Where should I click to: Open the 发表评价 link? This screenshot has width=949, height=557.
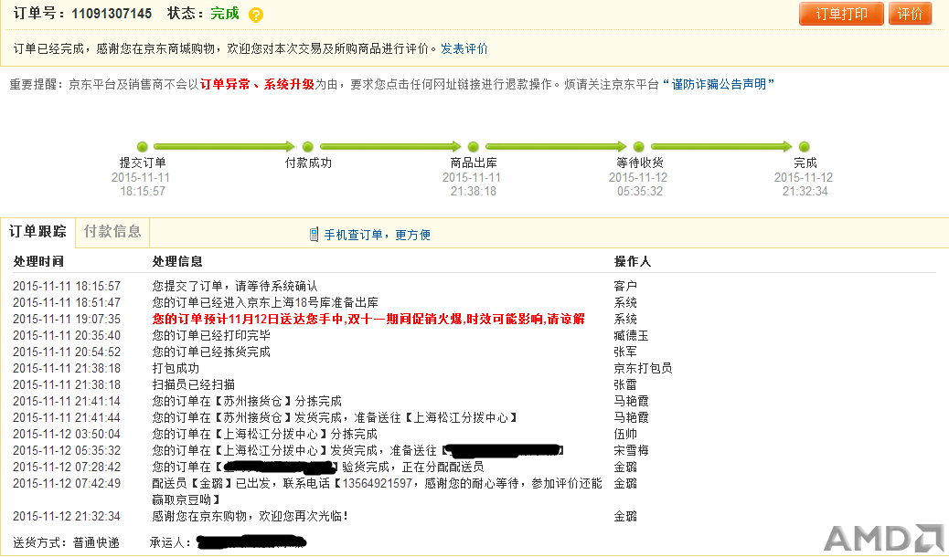[x=464, y=48]
